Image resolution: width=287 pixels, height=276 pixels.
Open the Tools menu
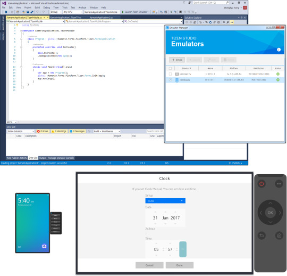click(65, 7)
